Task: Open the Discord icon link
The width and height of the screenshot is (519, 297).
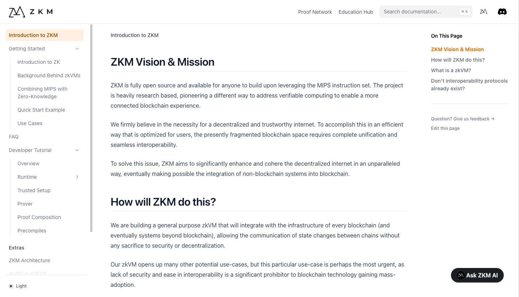Action: [x=502, y=12]
